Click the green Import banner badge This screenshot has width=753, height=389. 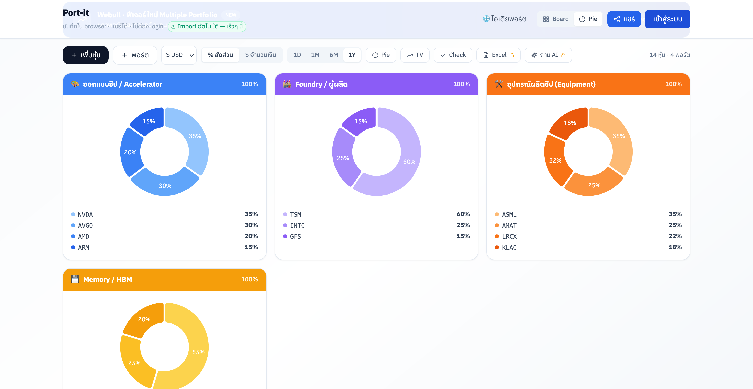(207, 27)
